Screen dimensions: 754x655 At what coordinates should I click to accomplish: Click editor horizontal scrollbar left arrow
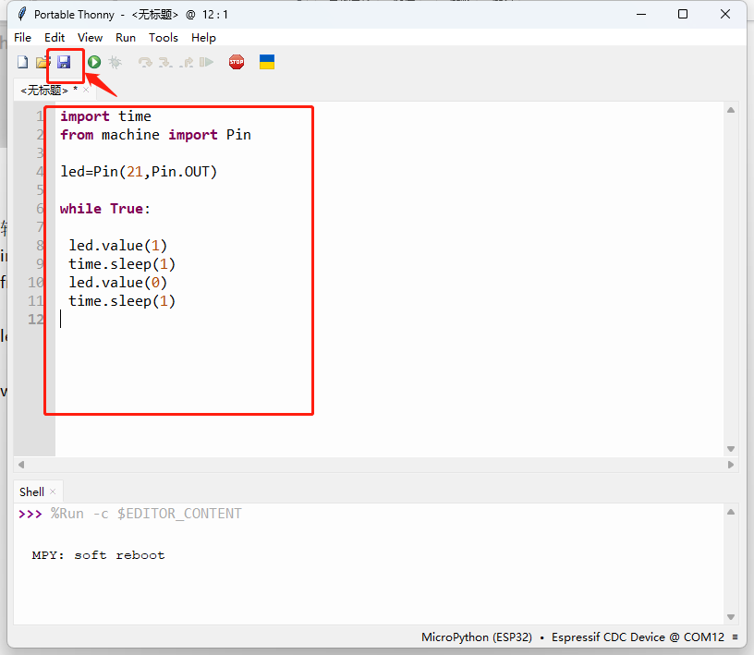coord(21,465)
